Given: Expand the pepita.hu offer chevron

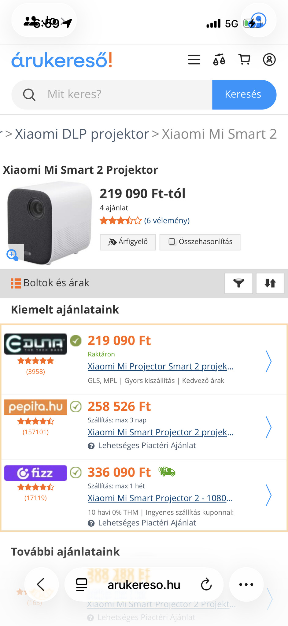Looking at the screenshot, I should tap(268, 427).
